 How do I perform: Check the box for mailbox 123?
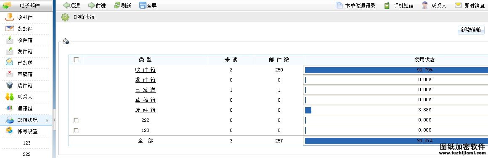point(76,130)
